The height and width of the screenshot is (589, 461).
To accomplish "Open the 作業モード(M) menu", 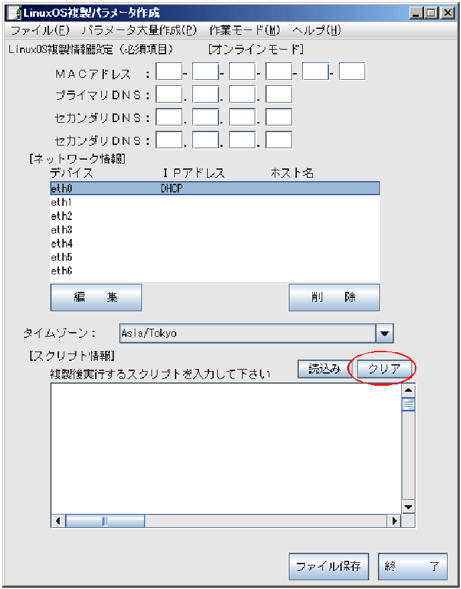I will pyautogui.click(x=244, y=30).
